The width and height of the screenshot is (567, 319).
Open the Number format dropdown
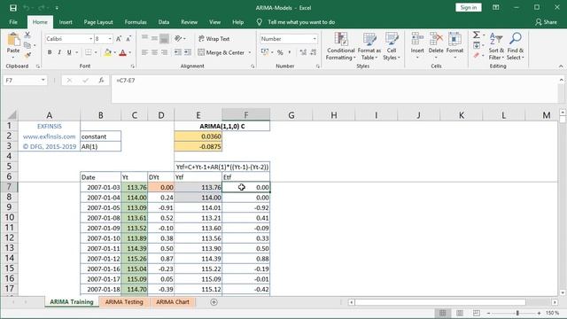tap(315, 39)
